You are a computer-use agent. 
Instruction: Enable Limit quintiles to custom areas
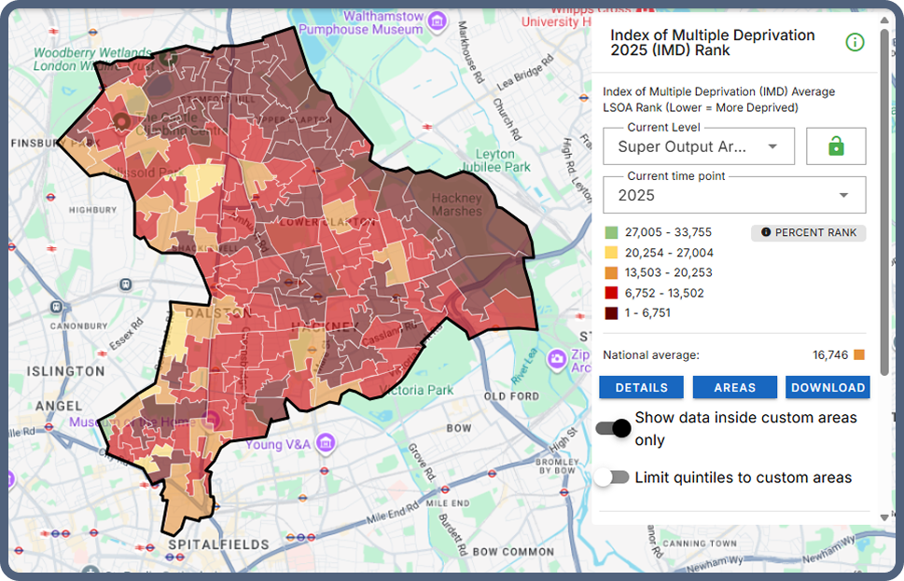(x=613, y=477)
